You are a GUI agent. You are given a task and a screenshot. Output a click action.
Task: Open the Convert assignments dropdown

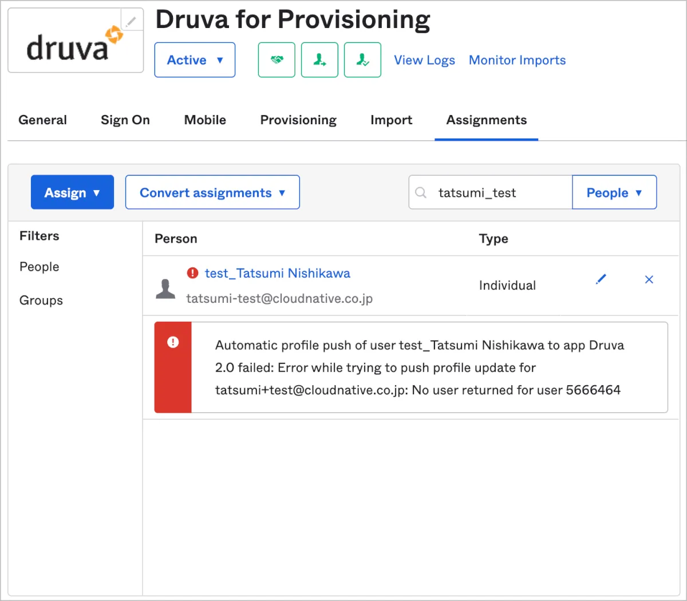212,192
